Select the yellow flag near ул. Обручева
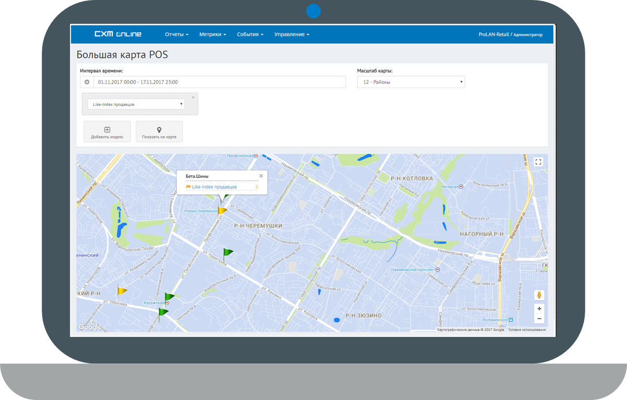The height and width of the screenshot is (400, 627). (x=122, y=290)
